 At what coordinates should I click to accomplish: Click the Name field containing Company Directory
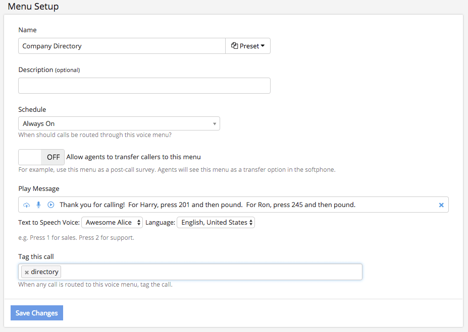click(x=121, y=45)
